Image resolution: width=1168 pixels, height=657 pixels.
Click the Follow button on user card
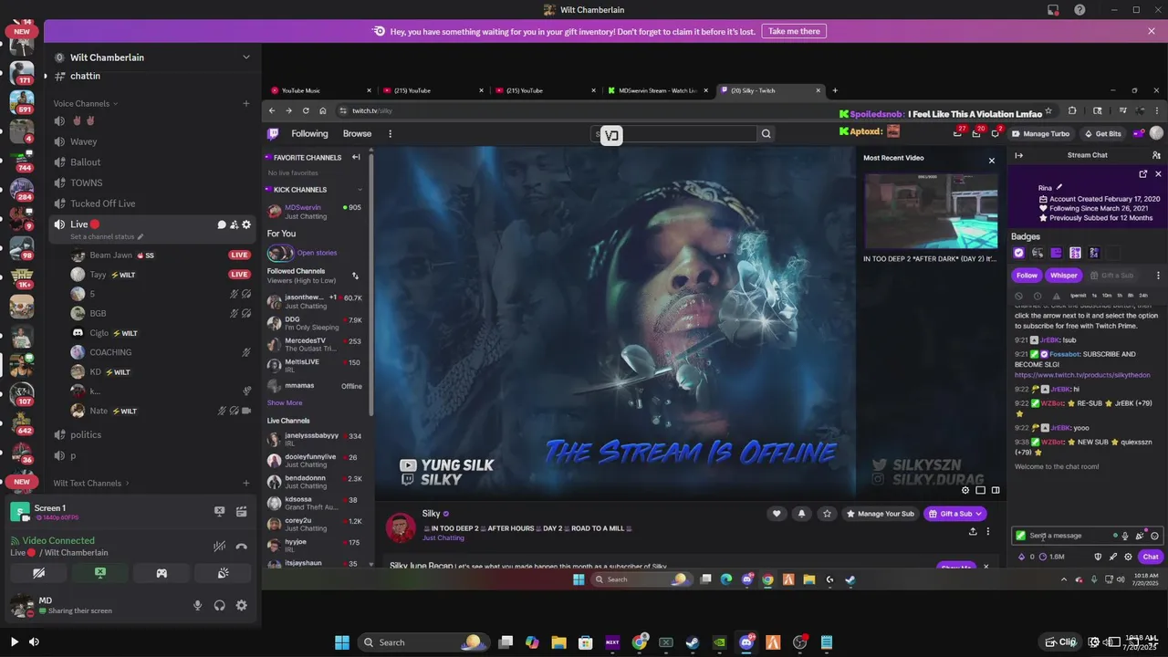(x=1027, y=276)
